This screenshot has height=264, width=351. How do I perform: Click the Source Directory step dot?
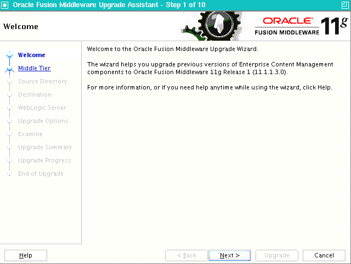click(x=9, y=82)
